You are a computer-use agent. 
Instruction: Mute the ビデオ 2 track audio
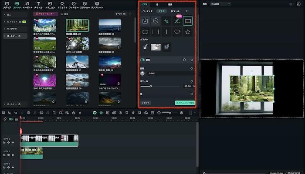point(8,155)
